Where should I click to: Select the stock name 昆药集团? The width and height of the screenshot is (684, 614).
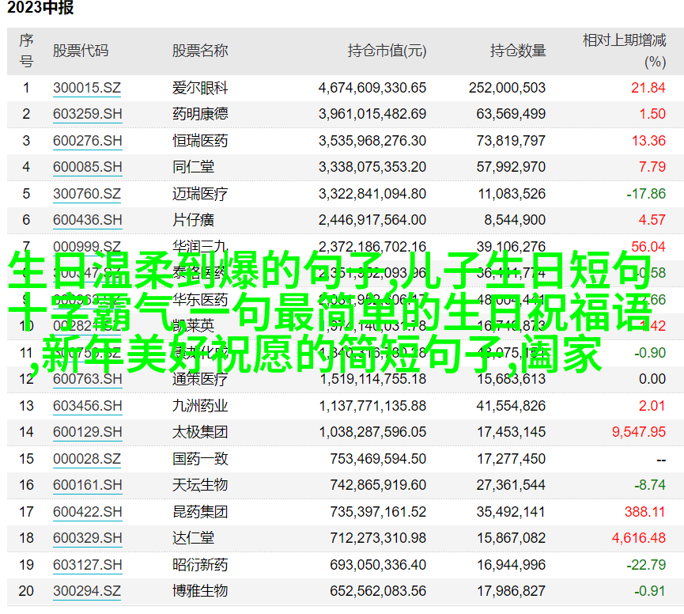tap(200, 512)
